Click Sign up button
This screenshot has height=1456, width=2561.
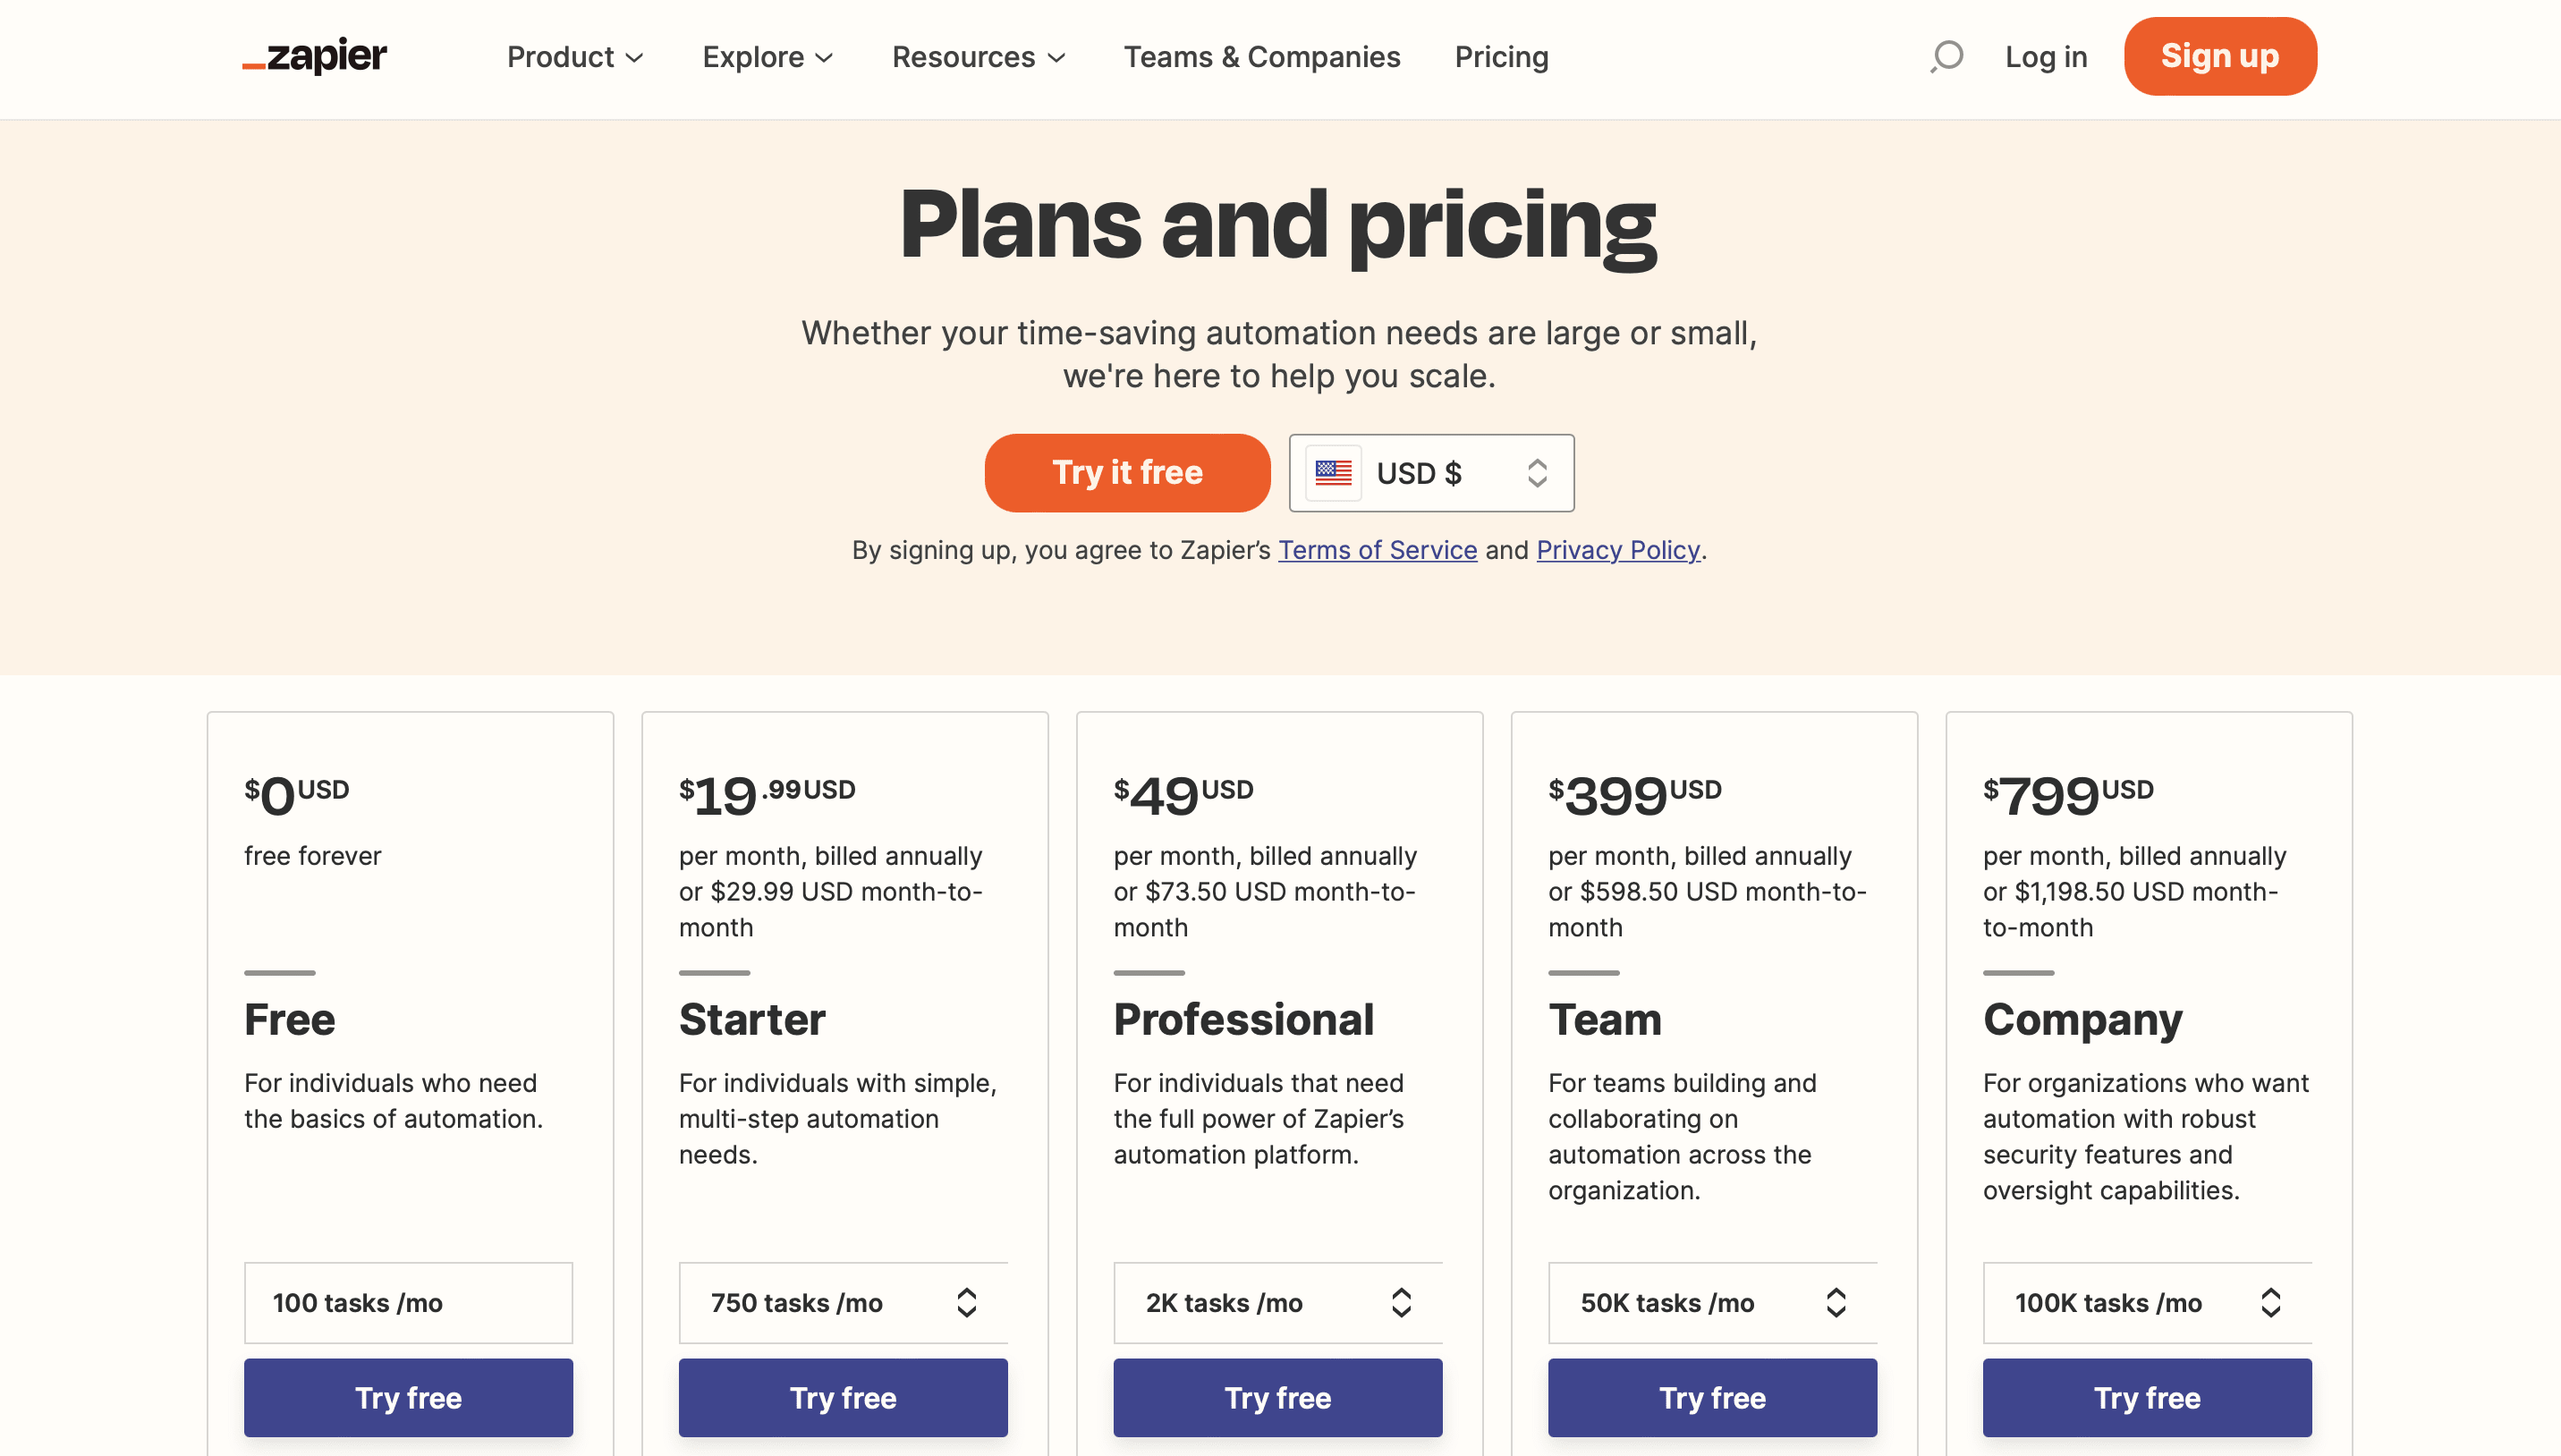2220,56
